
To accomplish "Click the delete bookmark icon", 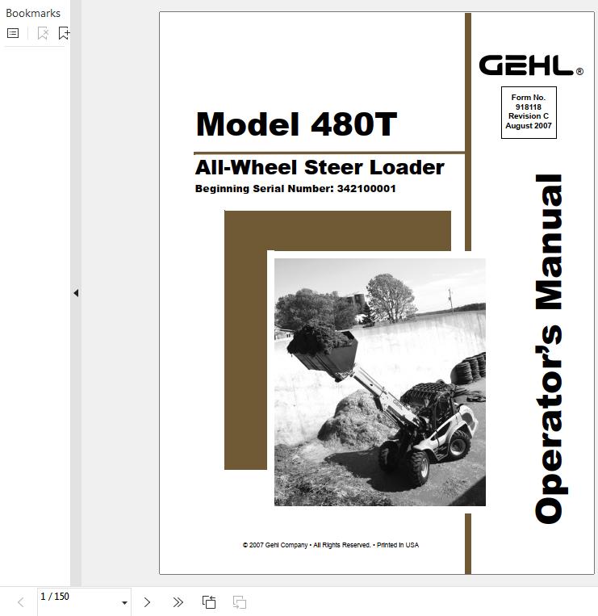I will click(x=43, y=33).
